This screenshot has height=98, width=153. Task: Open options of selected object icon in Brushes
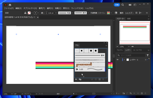click(96, 79)
